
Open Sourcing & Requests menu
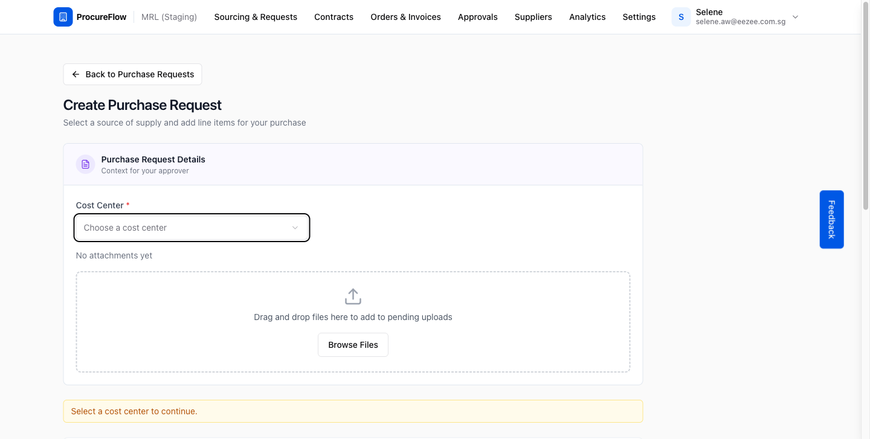256,17
